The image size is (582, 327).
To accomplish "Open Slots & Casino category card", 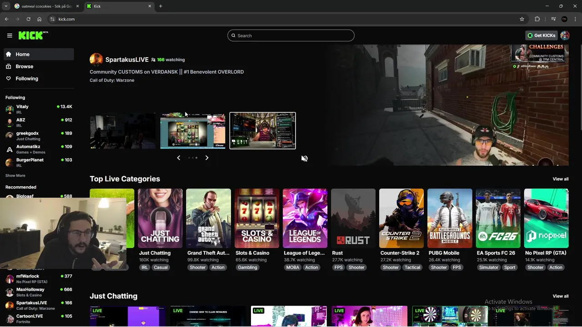I will coord(256,218).
